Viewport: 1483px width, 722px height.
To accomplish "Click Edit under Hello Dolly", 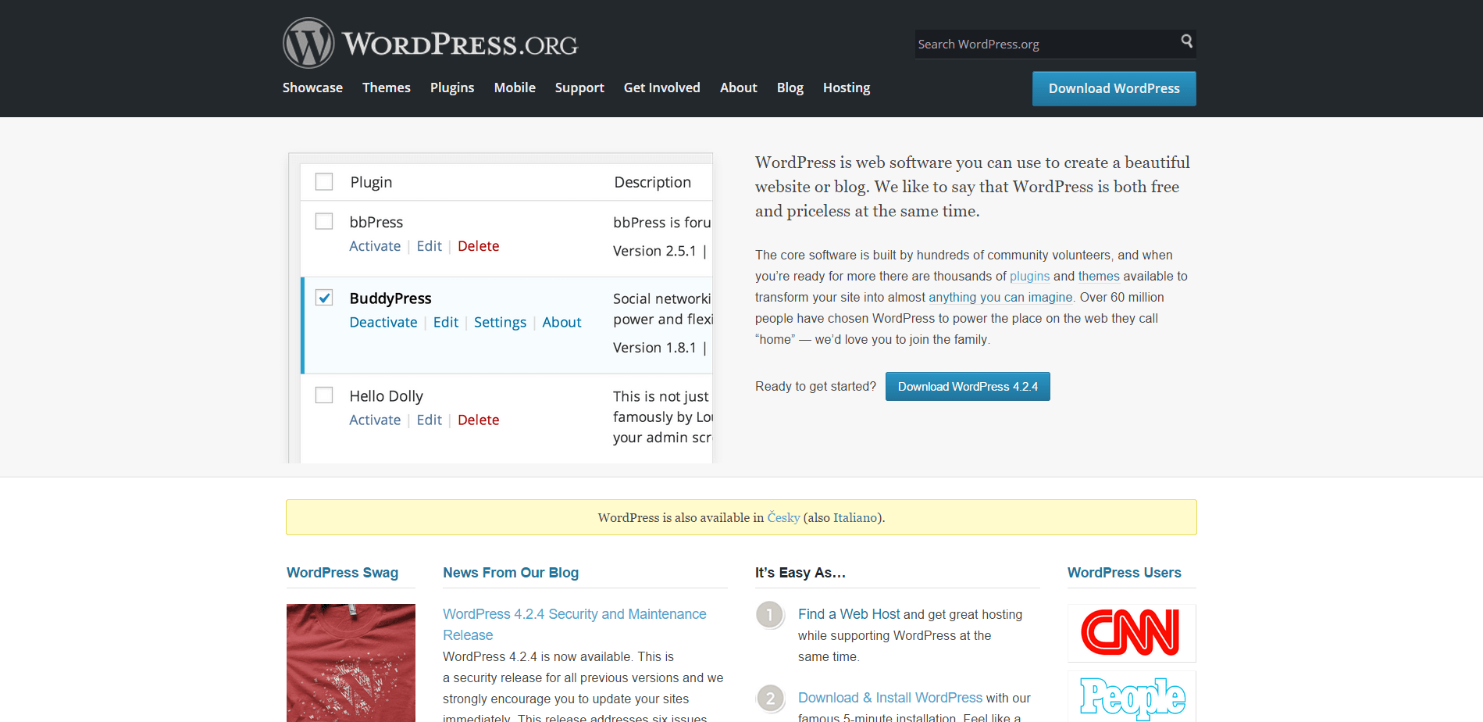I will click(430, 420).
